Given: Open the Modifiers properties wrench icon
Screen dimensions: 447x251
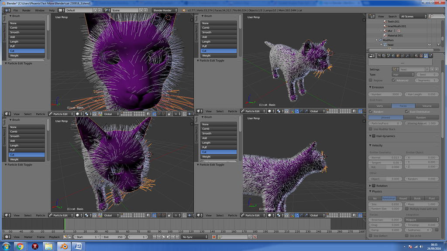Looking at the screenshot, I should 407,56.
